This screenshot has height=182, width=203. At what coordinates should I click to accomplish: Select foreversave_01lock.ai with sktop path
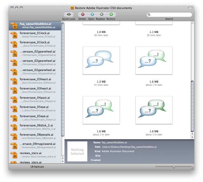[35, 35]
